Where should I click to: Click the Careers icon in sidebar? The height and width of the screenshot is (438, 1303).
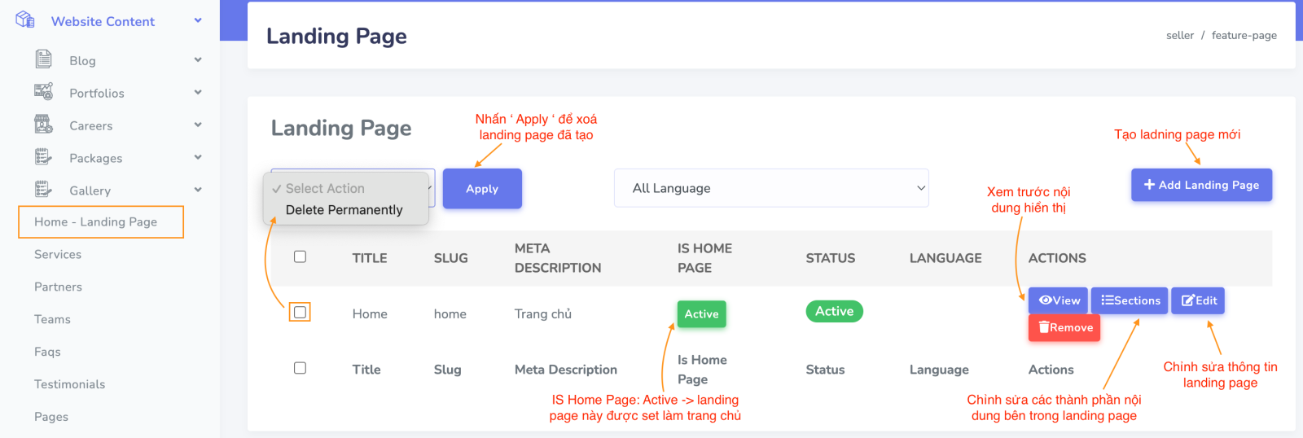(43, 125)
